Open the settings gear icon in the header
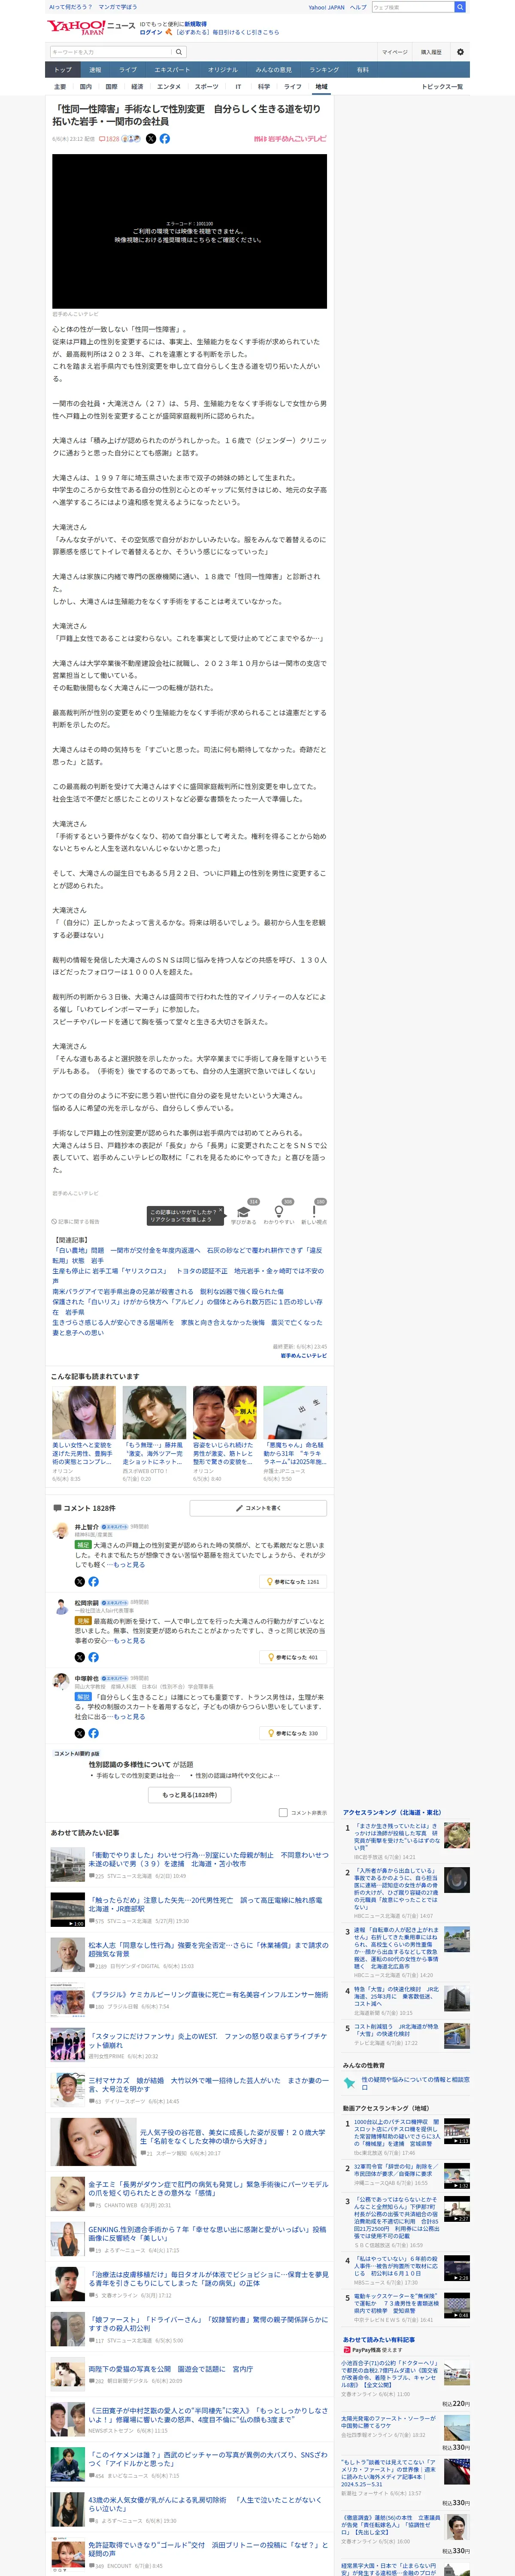The height and width of the screenshot is (2576, 515). point(460,52)
